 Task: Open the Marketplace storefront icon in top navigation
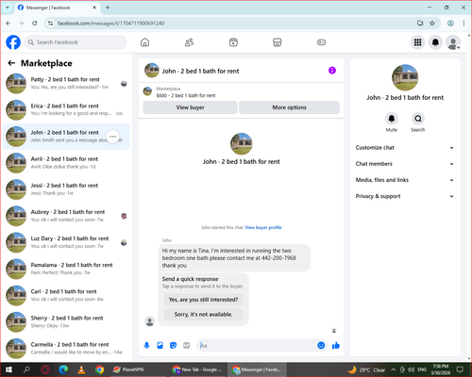[278, 42]
